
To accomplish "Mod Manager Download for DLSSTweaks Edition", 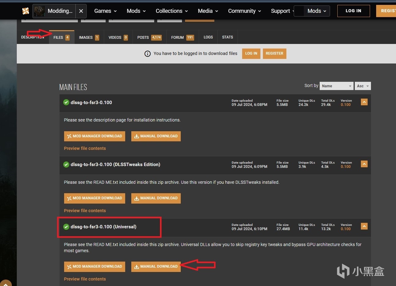I will [95, 198].
